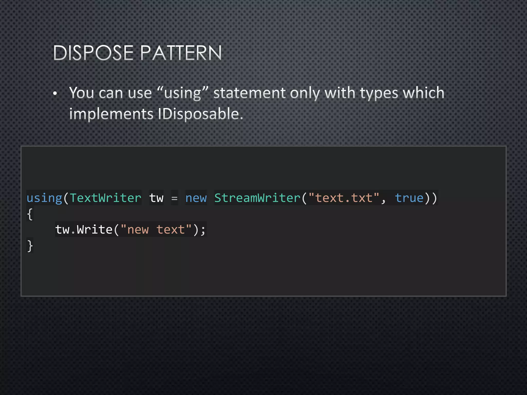Viewport: 527px width, 395px height.
Task: Click the 'TextWriter' type name in the code
Action: [106, 198]
